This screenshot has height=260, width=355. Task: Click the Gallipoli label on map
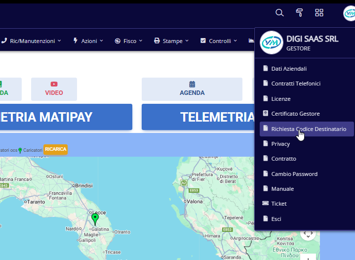click(87, 240)
